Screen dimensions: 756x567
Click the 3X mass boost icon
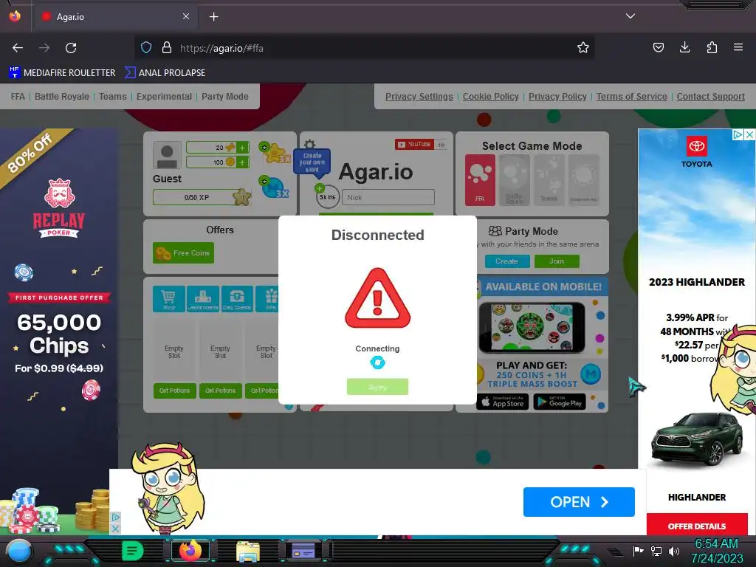275,187
